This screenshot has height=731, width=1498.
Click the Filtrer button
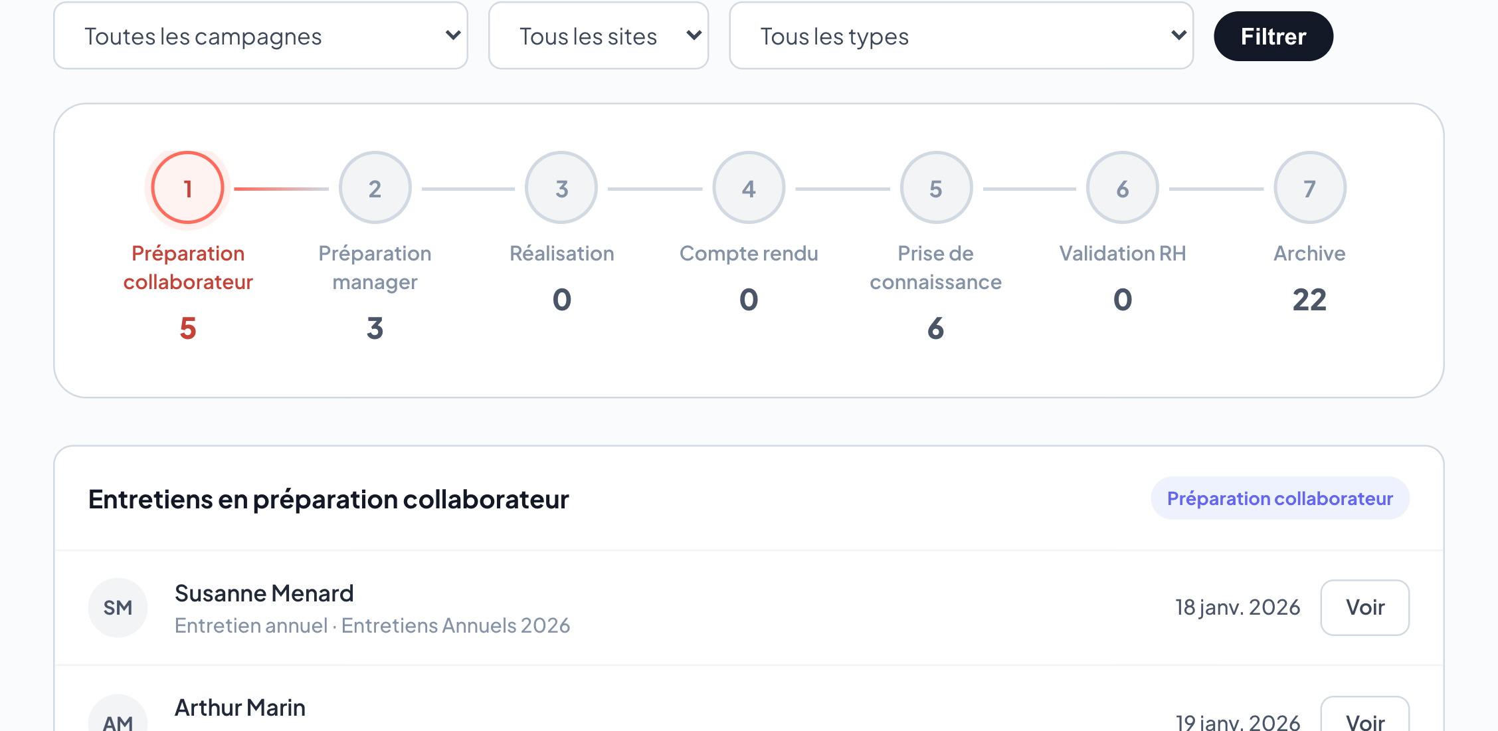click(x=1273, y=36)
